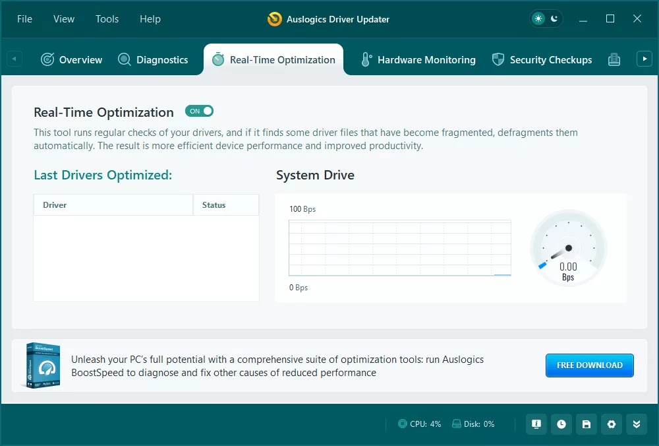The width and height of the screenshot is (659, 446).
Task: Open driver backup via the save icon
Action: pyautogui.click(x=587, y=424)
